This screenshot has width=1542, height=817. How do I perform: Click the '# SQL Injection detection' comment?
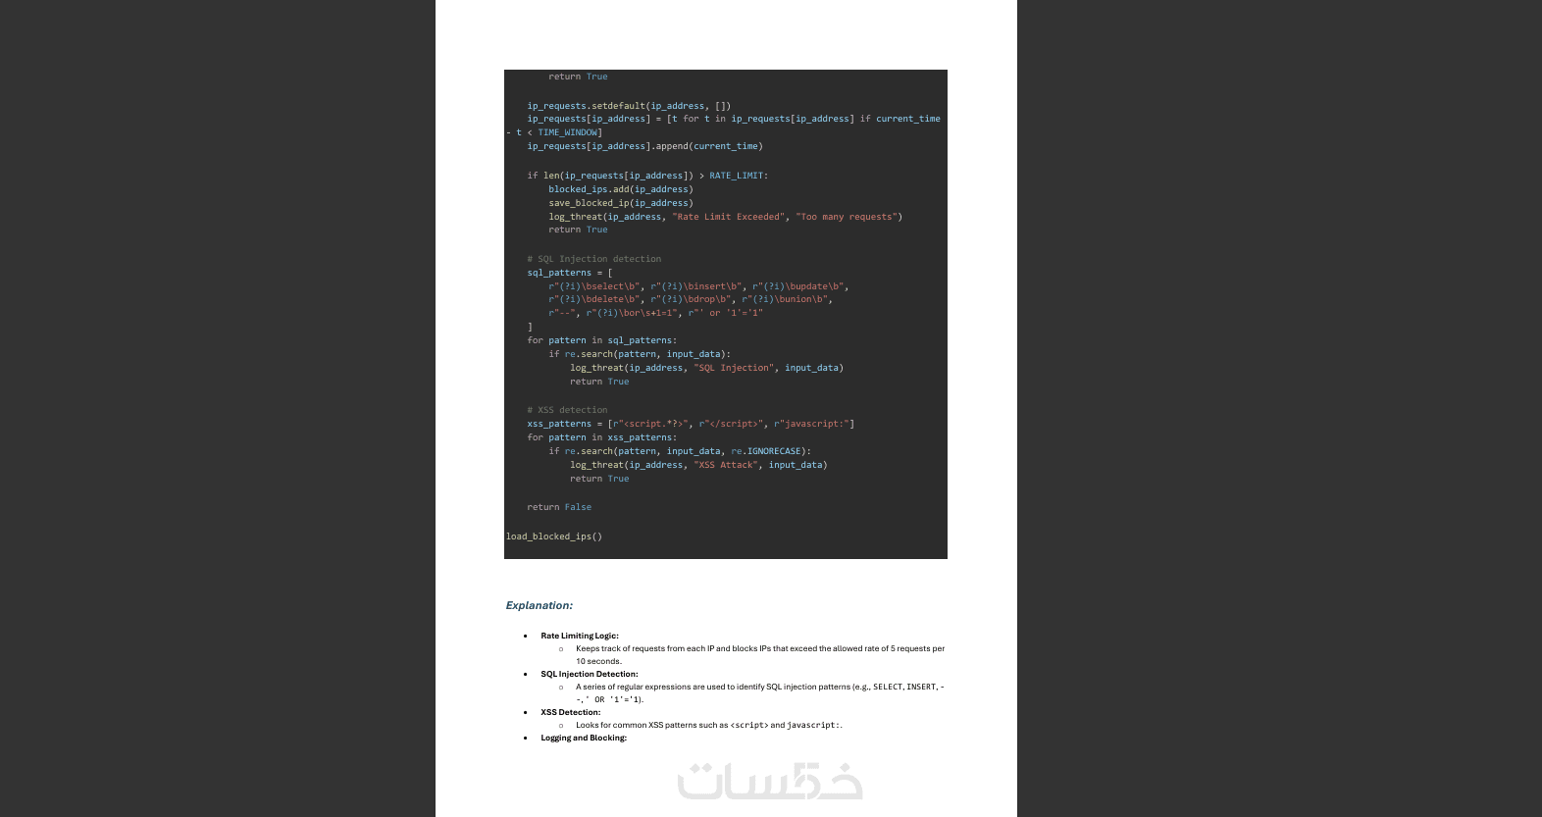(594, 259)
